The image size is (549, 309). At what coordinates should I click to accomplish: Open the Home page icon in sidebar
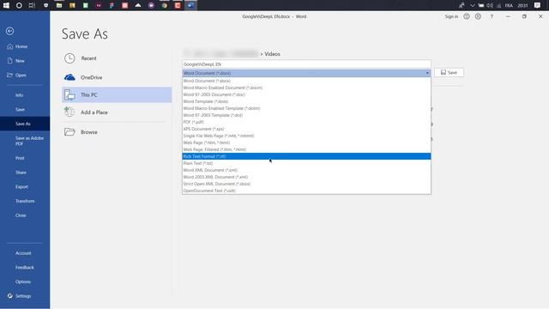click(9, 46)
